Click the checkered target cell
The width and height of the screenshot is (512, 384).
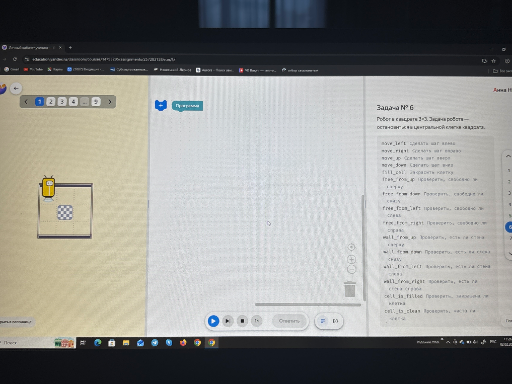[x=65, y=212]
